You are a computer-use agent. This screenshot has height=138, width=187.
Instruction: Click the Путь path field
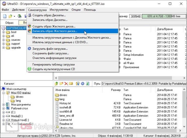point(144,84)
